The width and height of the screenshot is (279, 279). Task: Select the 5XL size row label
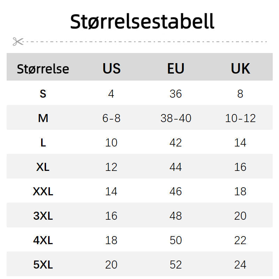point(43,265)
